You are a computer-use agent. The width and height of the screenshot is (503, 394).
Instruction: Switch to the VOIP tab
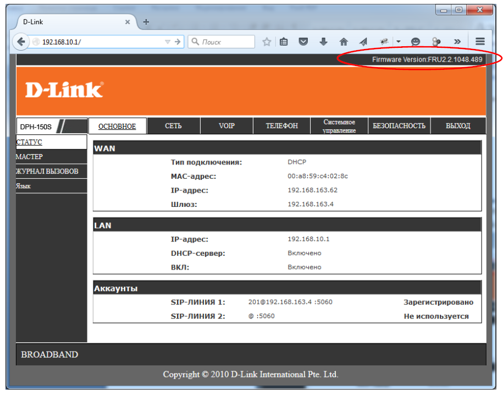pyautogui.click(x=226, y=126)
